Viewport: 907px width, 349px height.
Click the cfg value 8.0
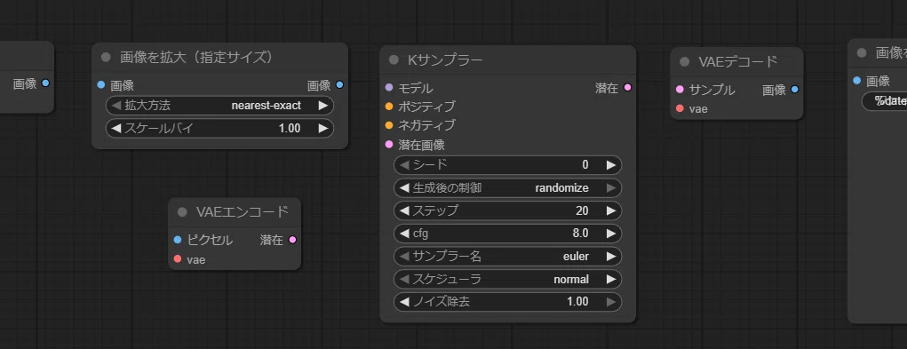point(580,234)
